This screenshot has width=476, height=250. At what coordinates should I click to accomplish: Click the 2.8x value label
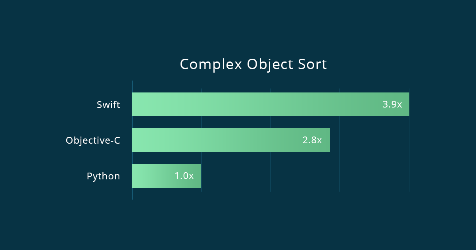click(x=312, y=140)
